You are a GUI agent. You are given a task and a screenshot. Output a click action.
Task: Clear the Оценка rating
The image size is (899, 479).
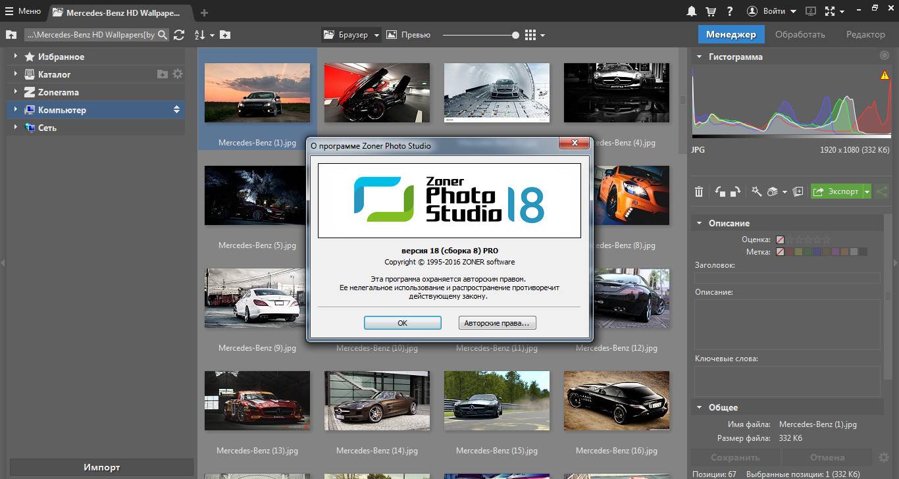(x=780, y=240)
